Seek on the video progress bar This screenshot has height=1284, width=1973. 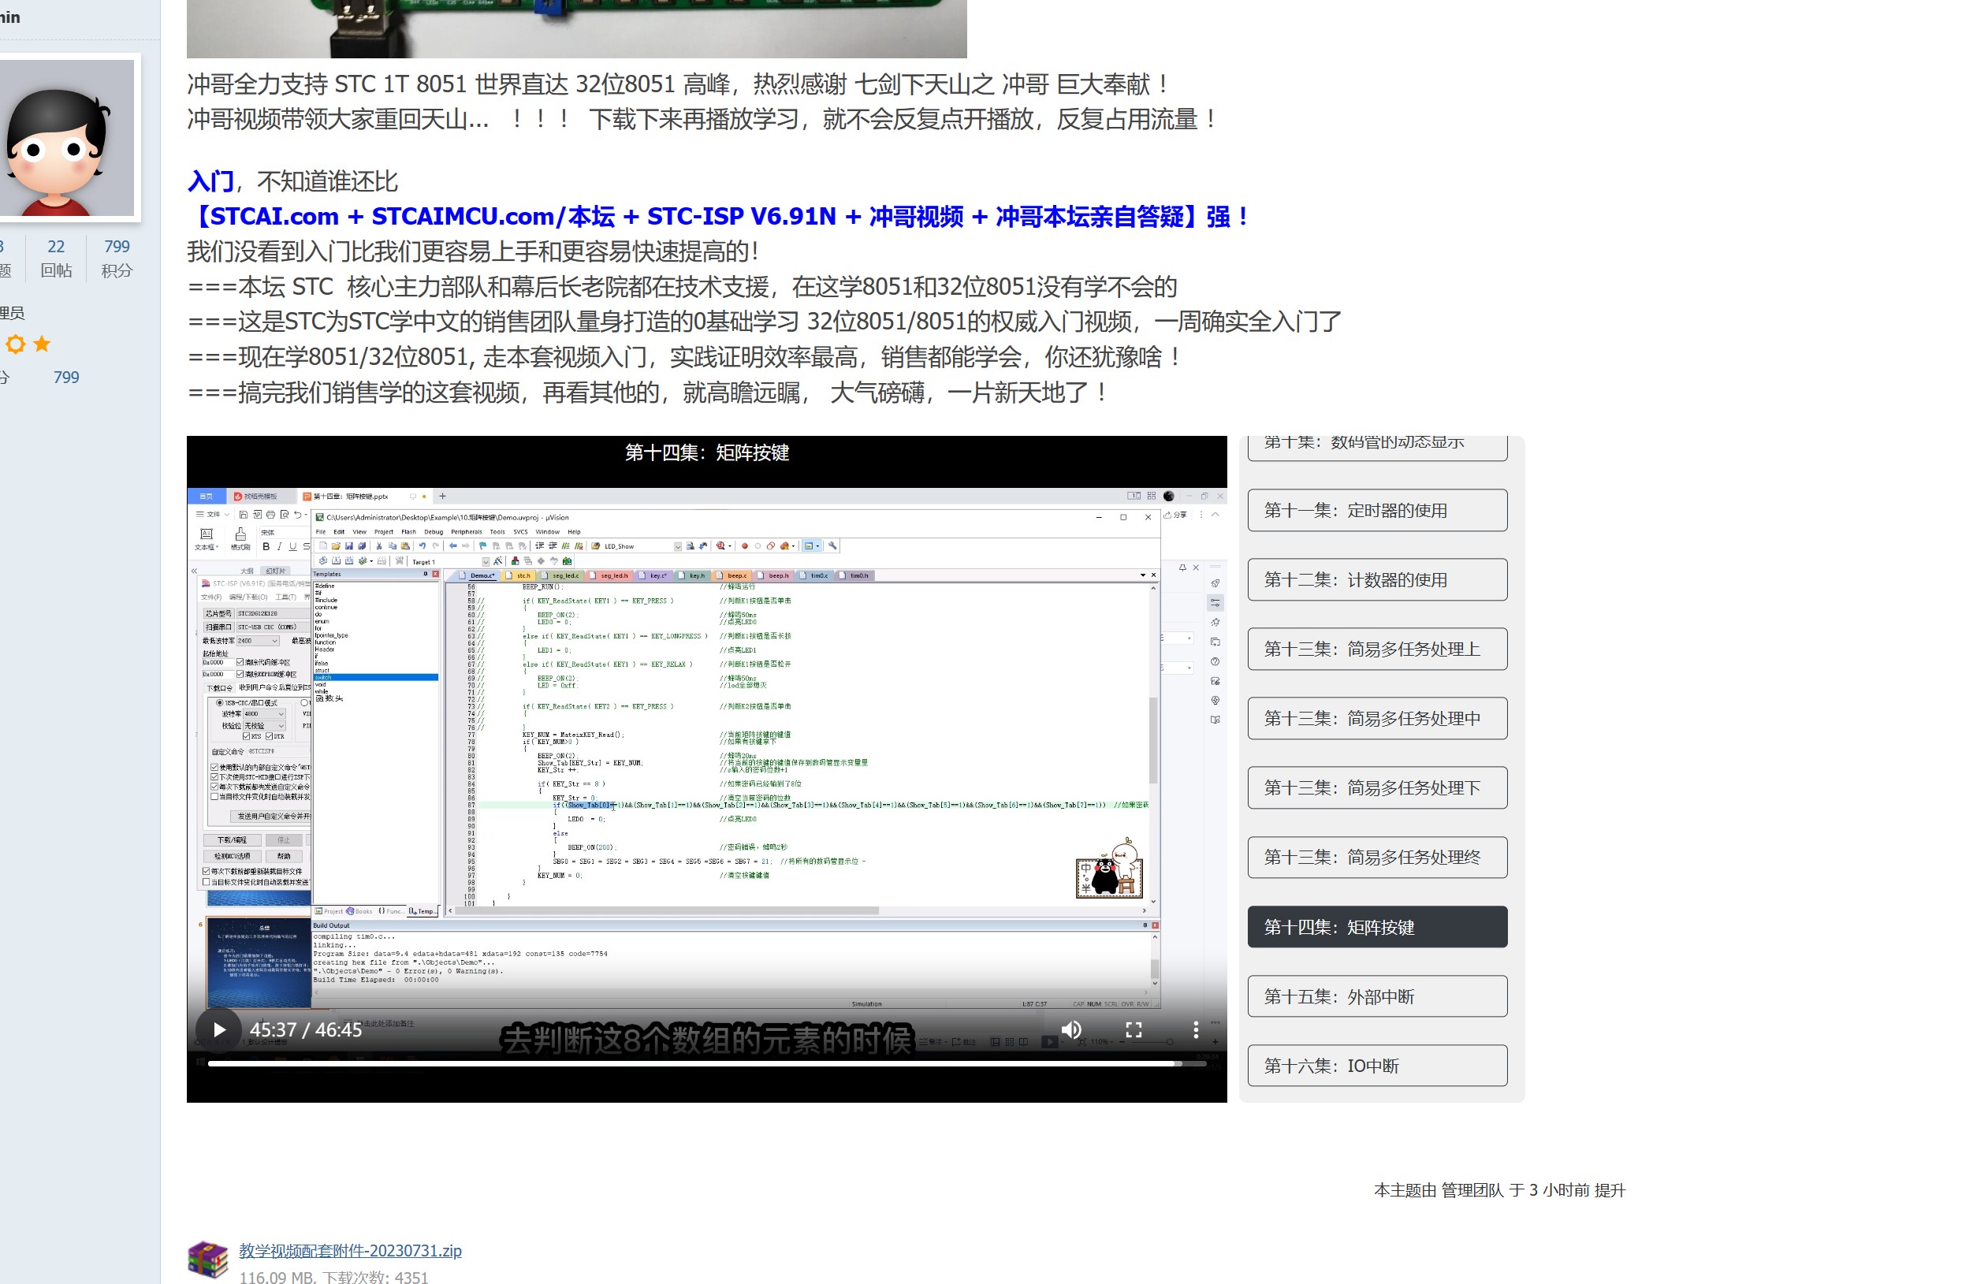point(706,1063)
